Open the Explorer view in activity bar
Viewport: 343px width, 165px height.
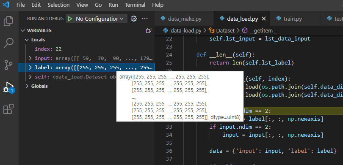(9, 21)
